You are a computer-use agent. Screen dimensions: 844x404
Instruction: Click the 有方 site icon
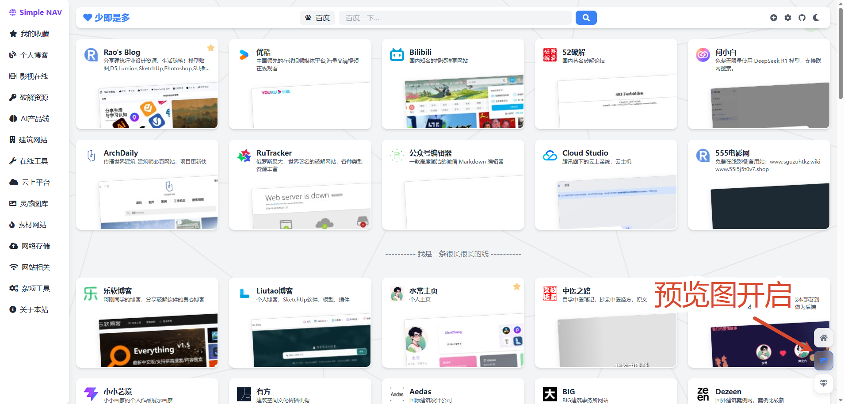point(244,393)
